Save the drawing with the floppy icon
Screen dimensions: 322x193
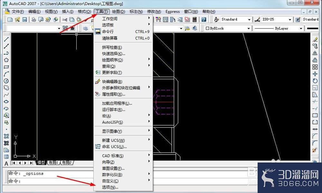(x=25, y=20)
